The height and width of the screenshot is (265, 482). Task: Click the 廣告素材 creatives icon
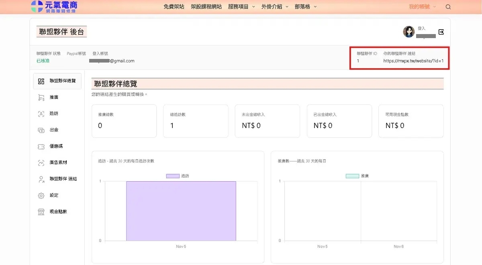coord(41,163)
